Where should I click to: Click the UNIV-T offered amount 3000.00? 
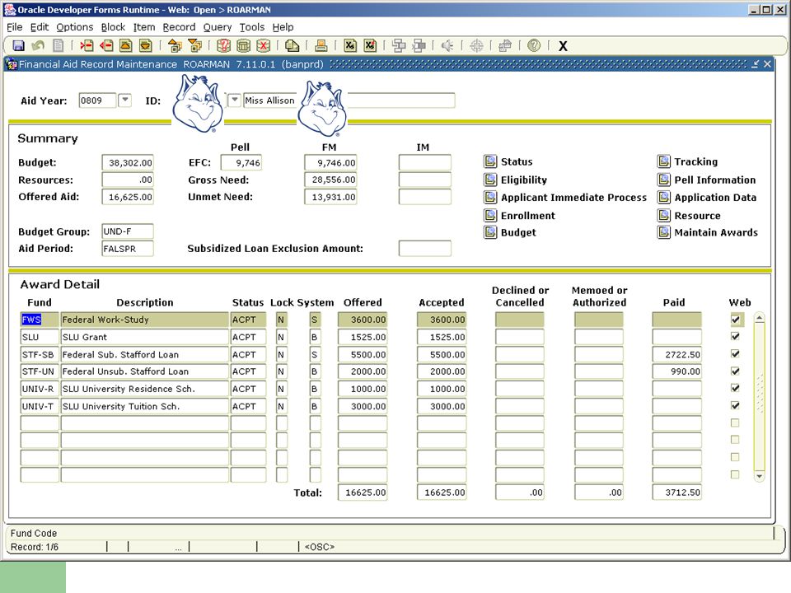pyautogui.click(x=363, y=406)
